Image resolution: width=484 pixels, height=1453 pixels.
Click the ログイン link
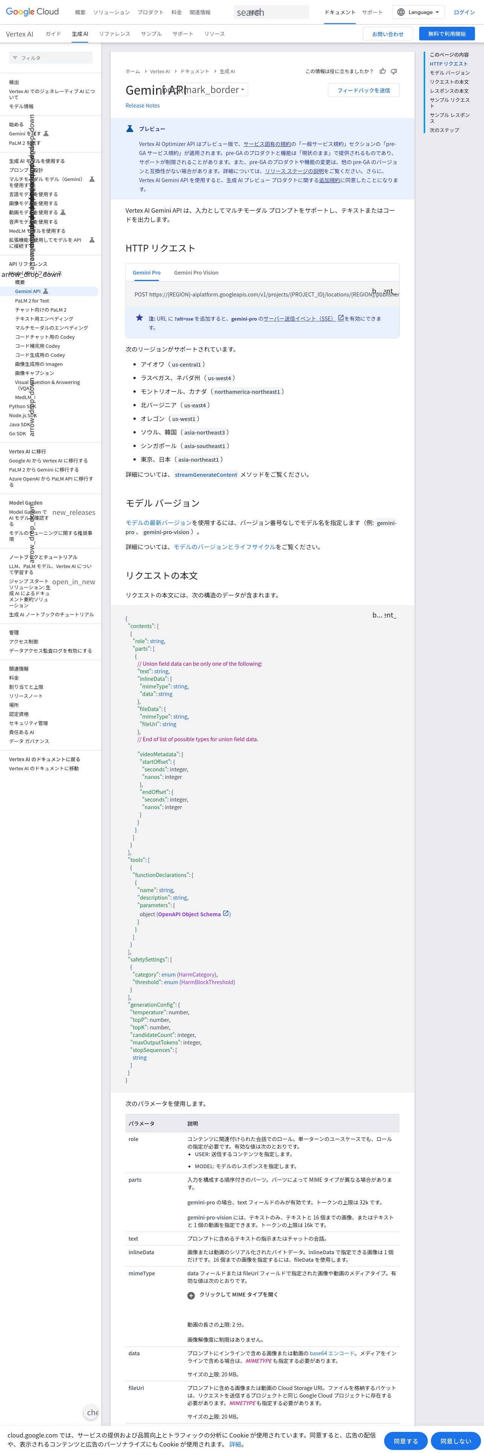point(464,12)
